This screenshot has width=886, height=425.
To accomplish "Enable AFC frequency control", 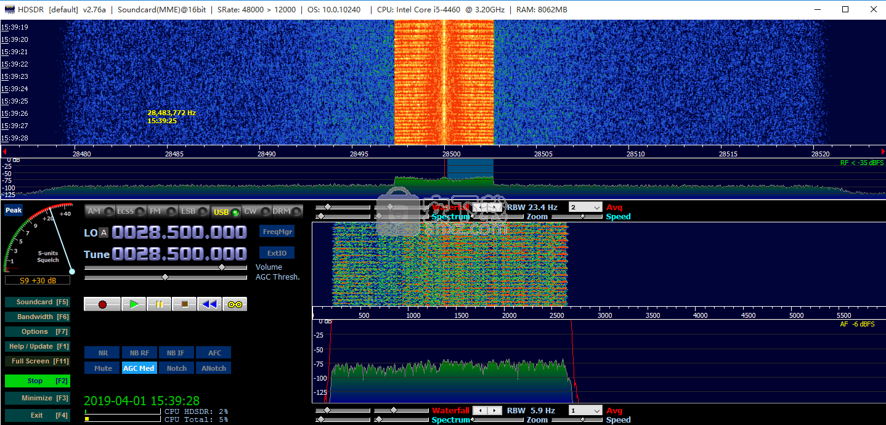I will 214,353.
